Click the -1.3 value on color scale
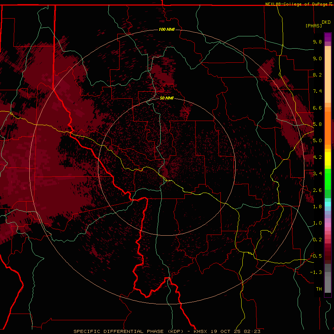This screenshot has width=334, height=334. pos(316,272)
